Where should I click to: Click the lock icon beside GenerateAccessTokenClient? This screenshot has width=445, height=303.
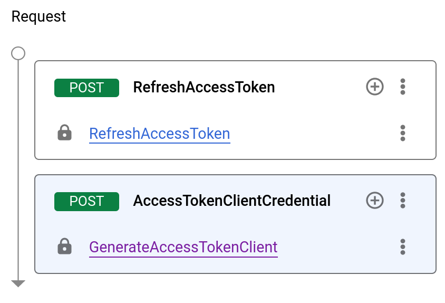pos(64,246)
